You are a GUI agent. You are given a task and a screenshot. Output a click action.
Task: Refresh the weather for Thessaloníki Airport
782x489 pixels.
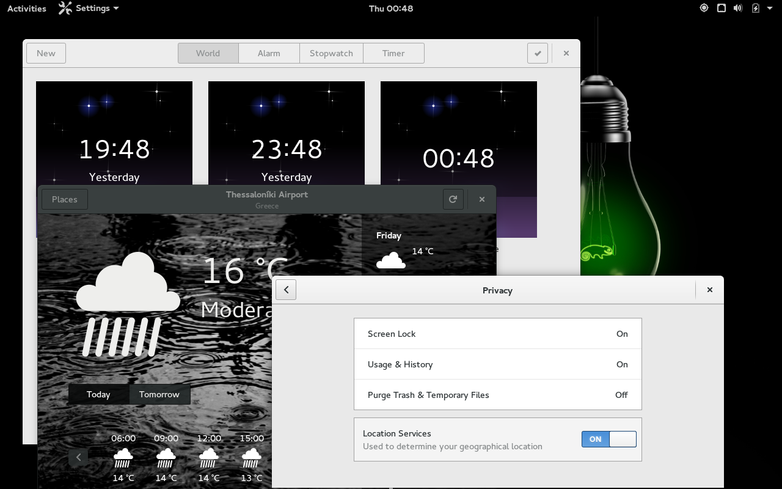(x=453, y=199)
